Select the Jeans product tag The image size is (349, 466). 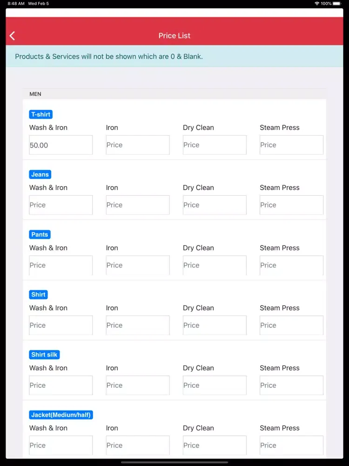(x=40, y=174)
